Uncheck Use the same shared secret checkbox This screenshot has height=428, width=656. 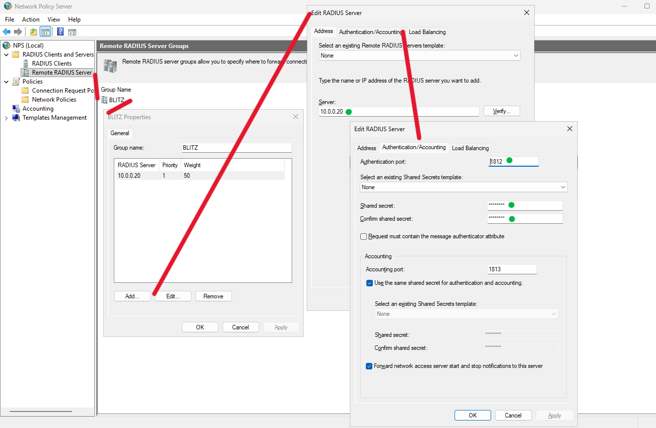tap(370, 283)
